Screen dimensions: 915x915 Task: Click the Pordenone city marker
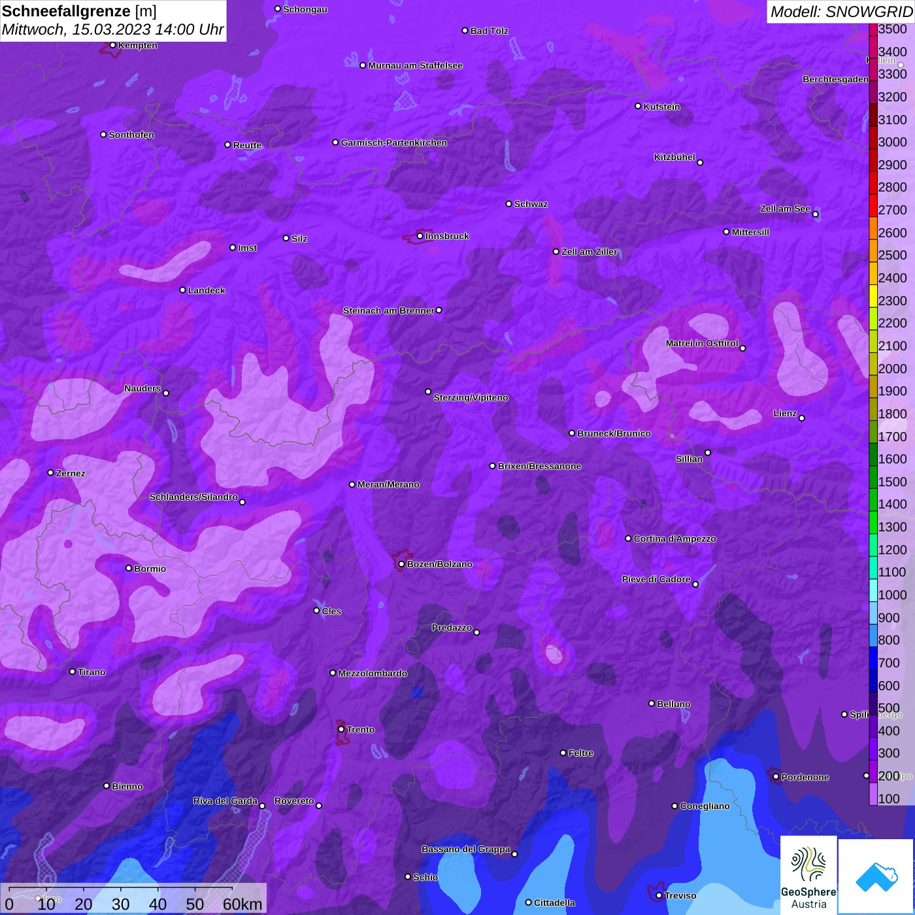click(x=776, y=776)
